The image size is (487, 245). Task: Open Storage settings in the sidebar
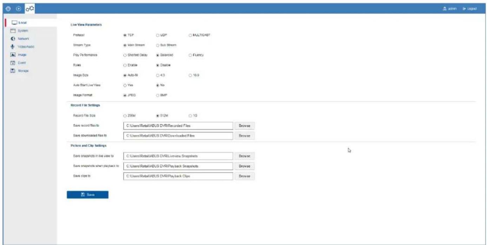click(x=21, y=71)
